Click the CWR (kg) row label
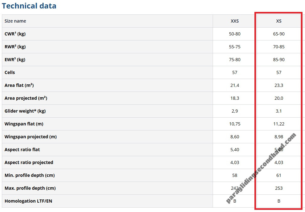 (15, 34)
